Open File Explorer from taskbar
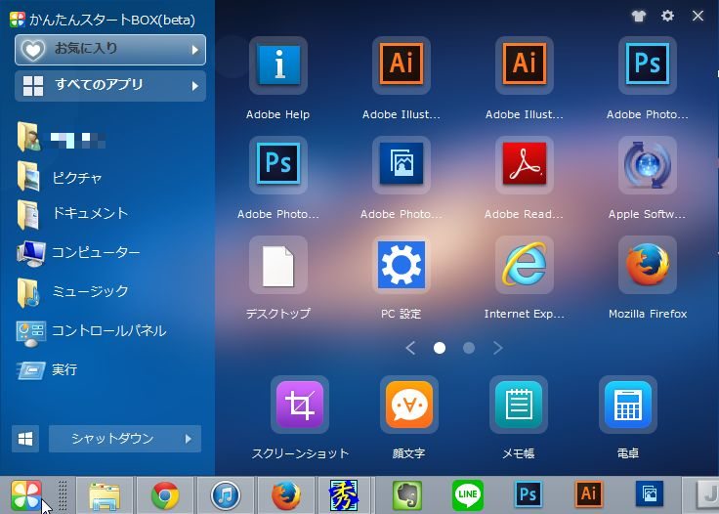 coord(105,495)
